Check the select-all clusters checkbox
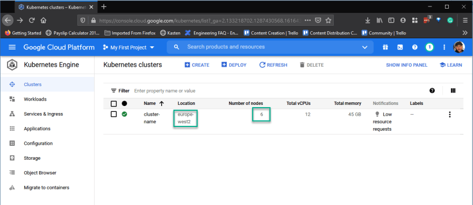This screenshot has width=473, height=205. (114, 103)
